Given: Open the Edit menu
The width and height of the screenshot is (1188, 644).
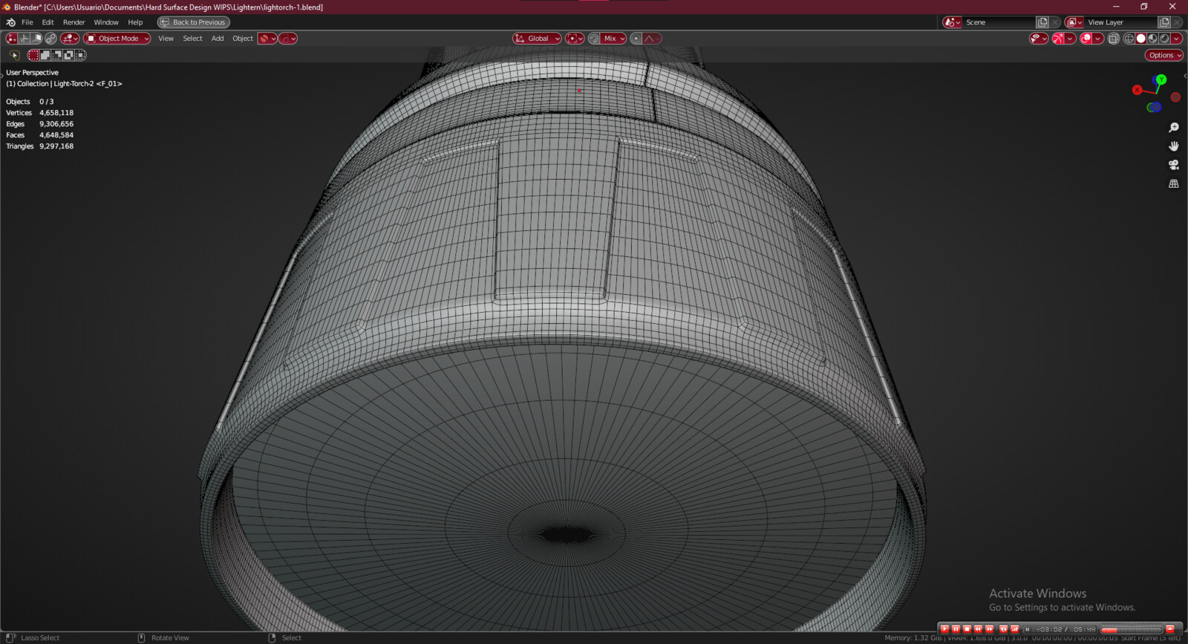Looking at the screenshot, I should [48, 22].
